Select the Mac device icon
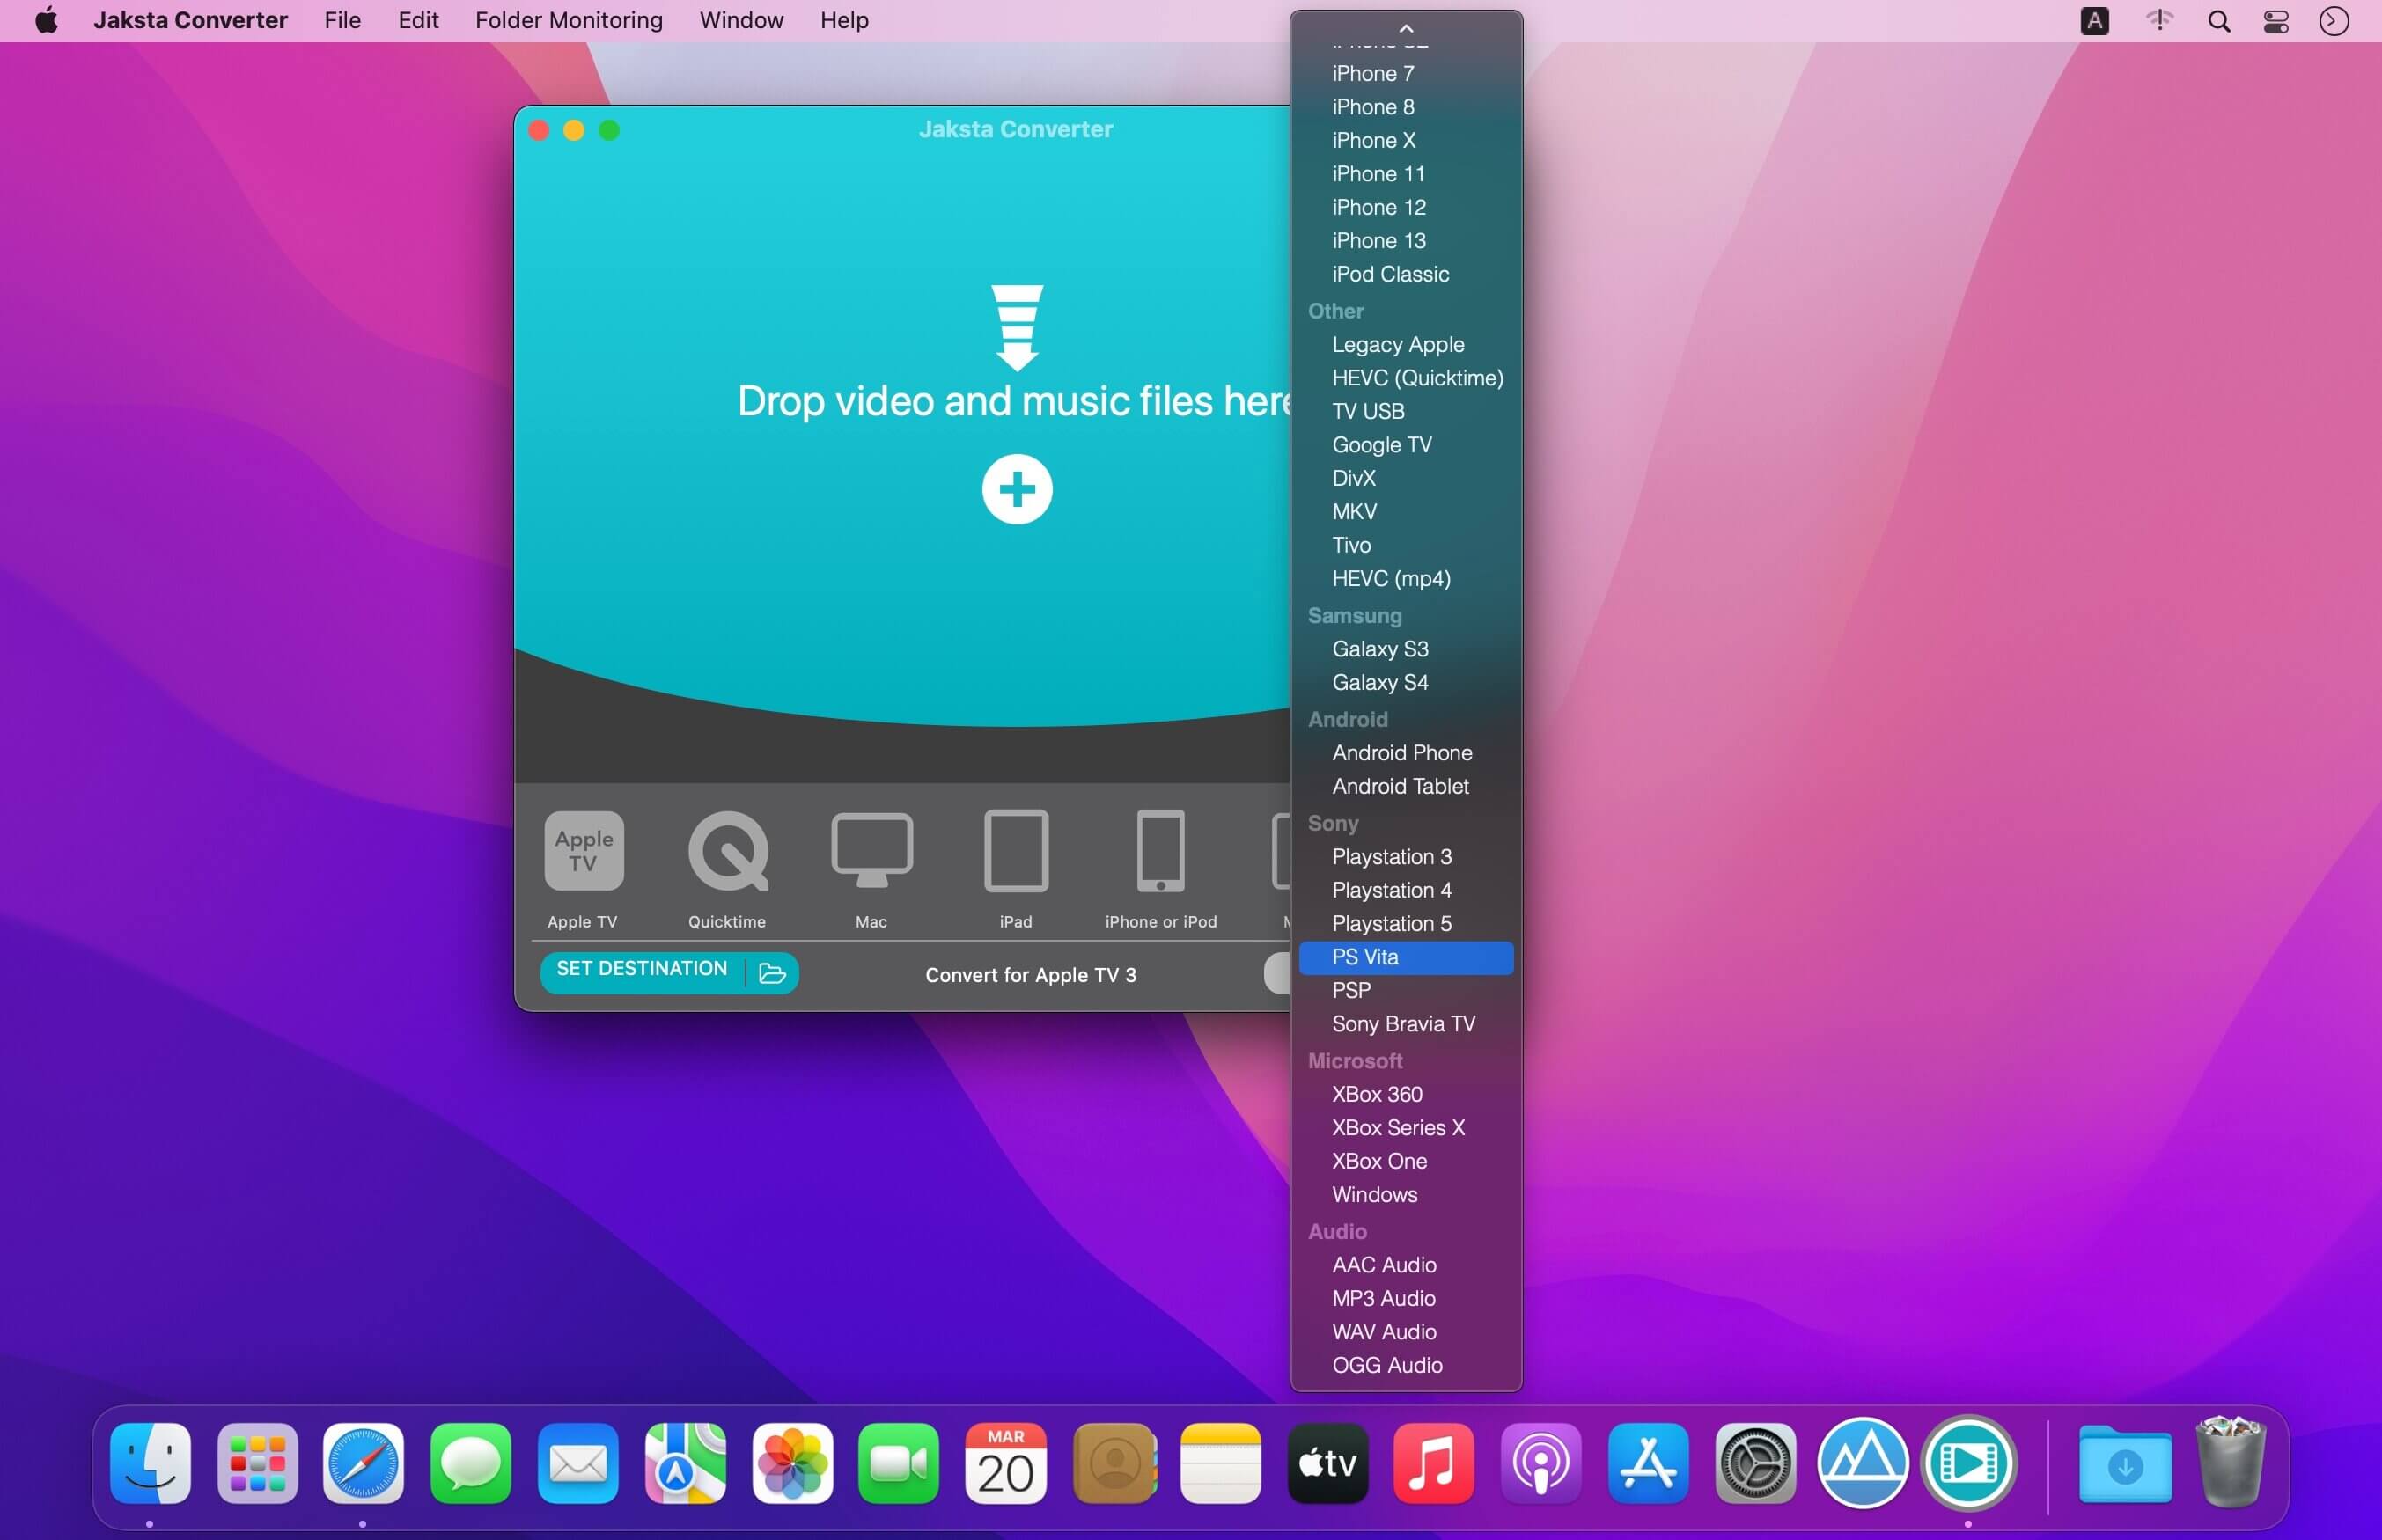 coord(871,851)
